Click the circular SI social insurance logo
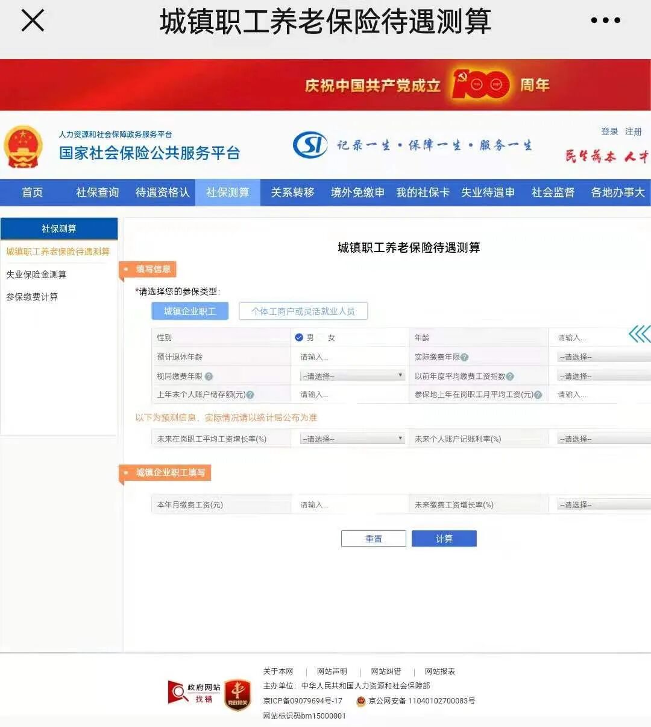 pos(309,144)
